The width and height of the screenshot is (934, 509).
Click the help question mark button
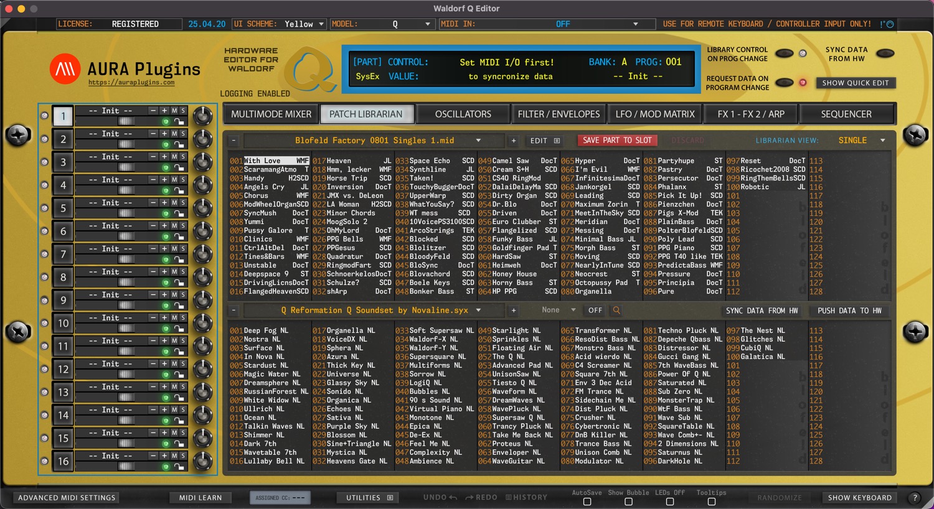click(915, 498)
